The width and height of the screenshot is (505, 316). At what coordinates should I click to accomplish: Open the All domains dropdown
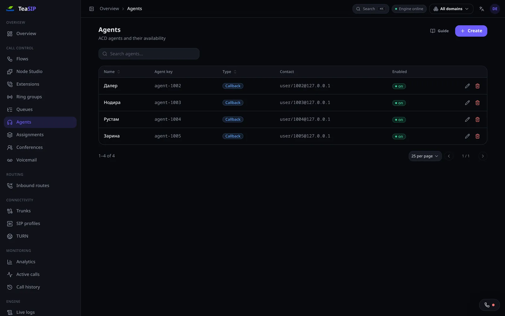click(x=451, y=9)
